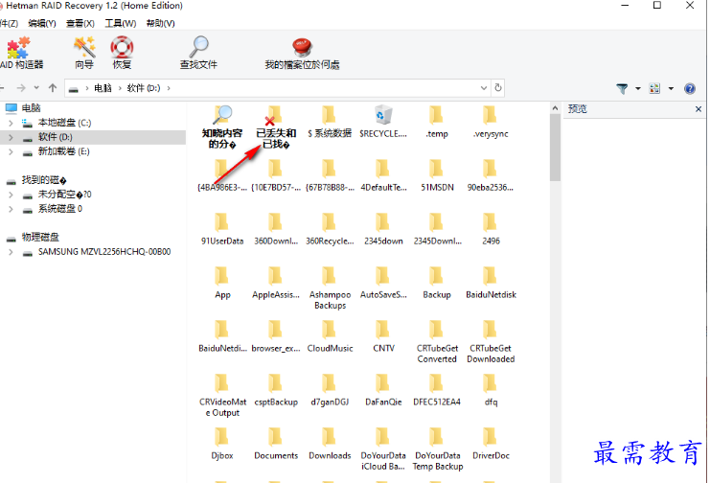Go up one folder level

click(x=53, y=88)
